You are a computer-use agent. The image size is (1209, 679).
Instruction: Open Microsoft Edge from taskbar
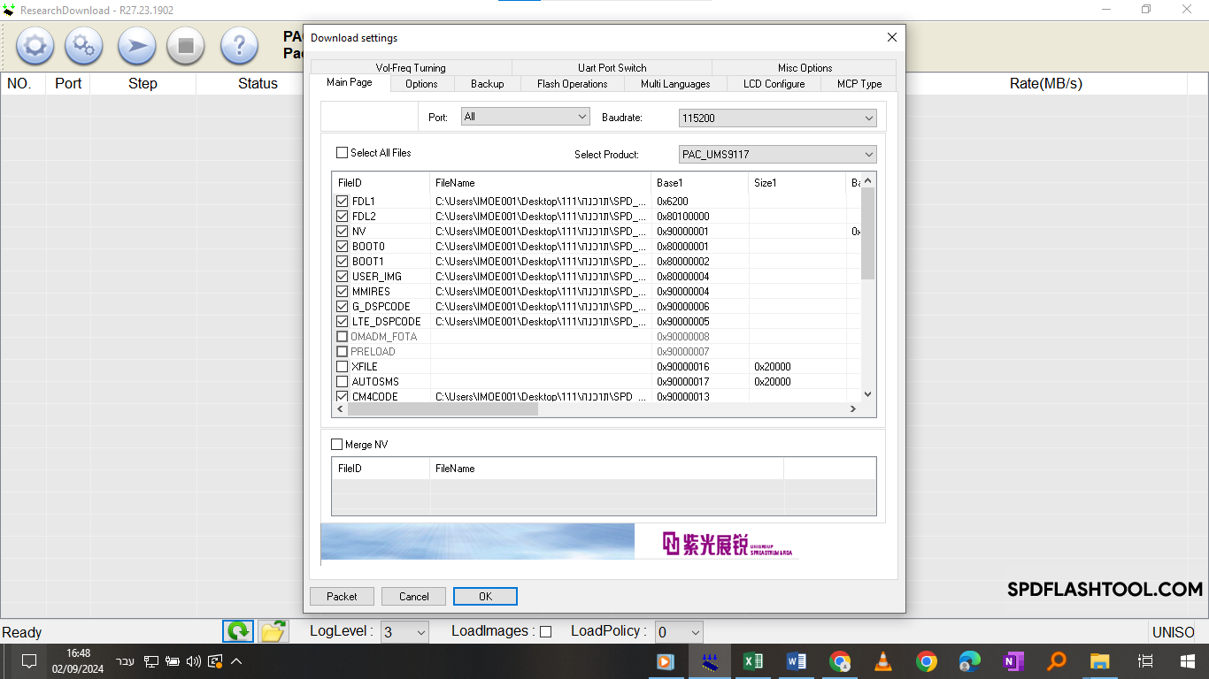[970, 661]
